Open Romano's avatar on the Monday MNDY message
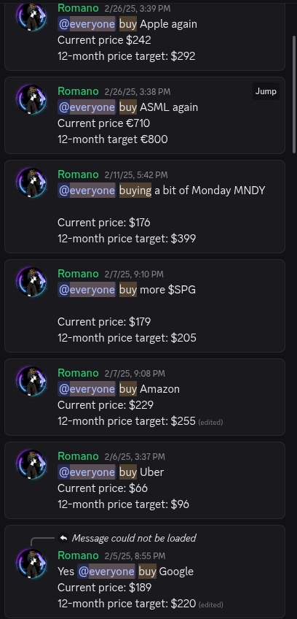 (x=31, y=182)
